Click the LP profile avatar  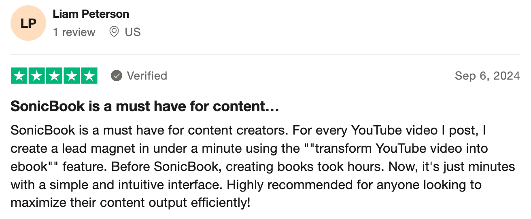[28, 23]
